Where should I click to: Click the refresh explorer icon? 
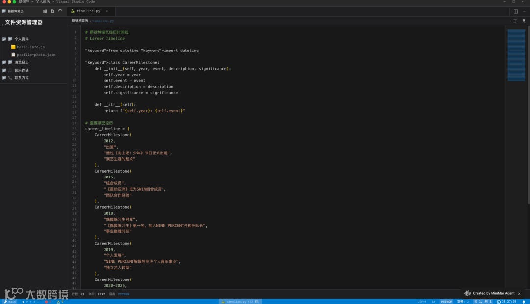[60, 11]
